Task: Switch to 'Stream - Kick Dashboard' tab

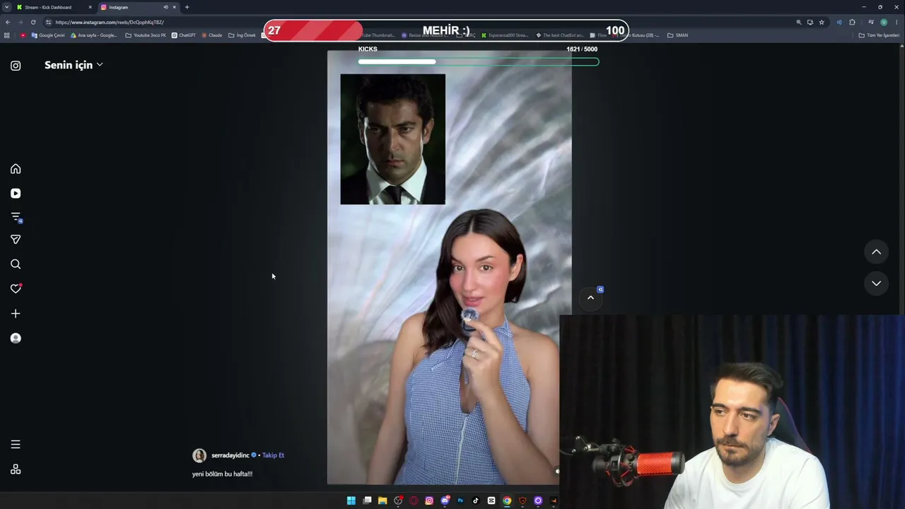Action: point(54,7)
